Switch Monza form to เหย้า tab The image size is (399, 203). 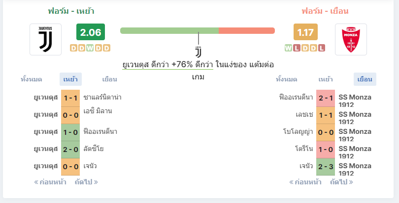click(x=326, y=79)
